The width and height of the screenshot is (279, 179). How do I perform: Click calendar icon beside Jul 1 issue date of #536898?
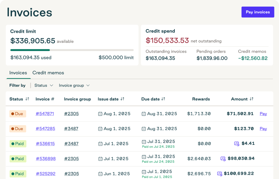coord(100,159)
